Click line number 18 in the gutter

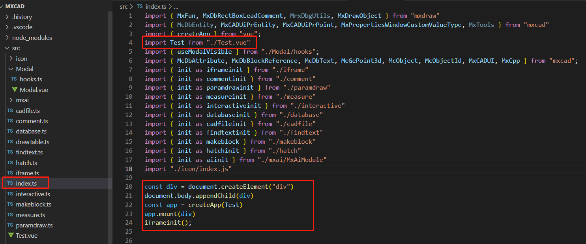(x=129, y=169)
